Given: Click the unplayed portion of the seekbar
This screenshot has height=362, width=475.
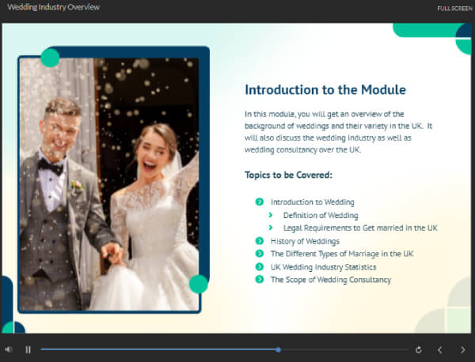Looking at the screenshot, I should [x=342, y=349].
